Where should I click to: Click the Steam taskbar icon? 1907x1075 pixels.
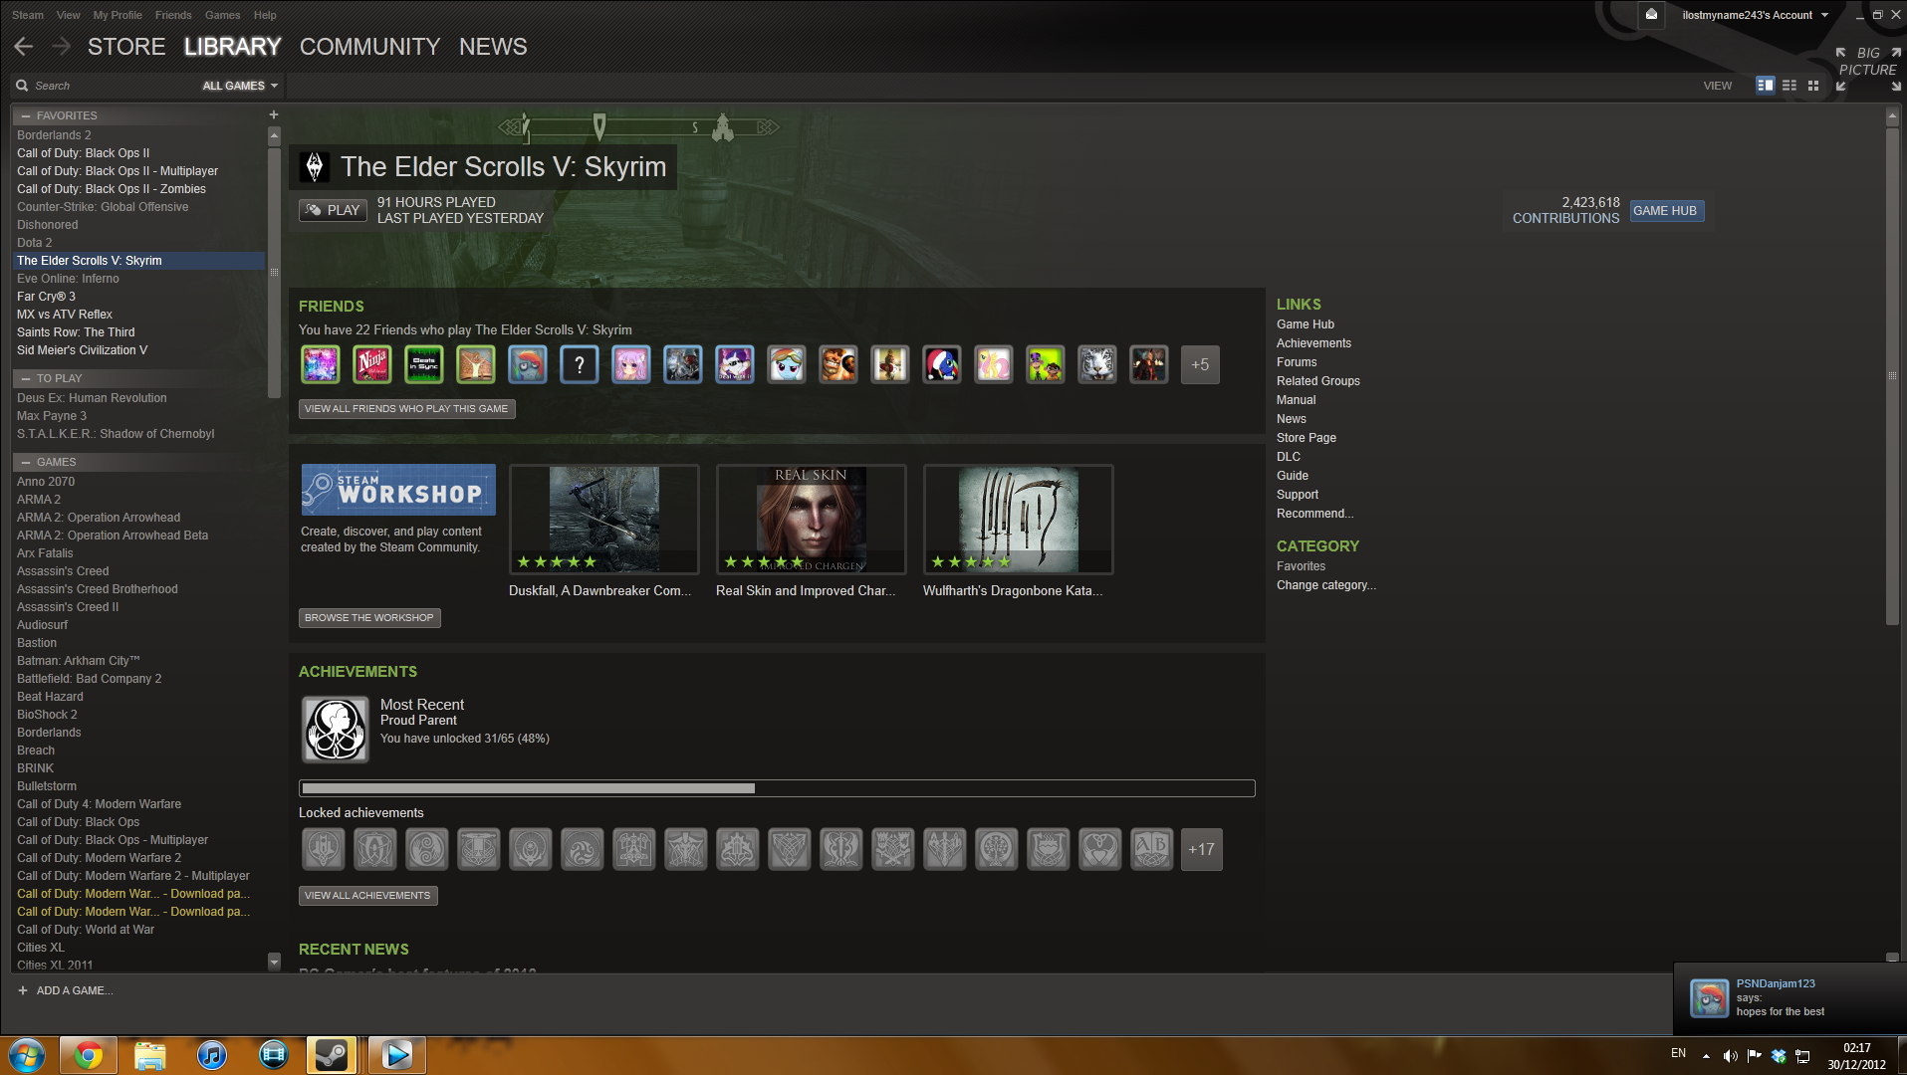click(332, 1055)
